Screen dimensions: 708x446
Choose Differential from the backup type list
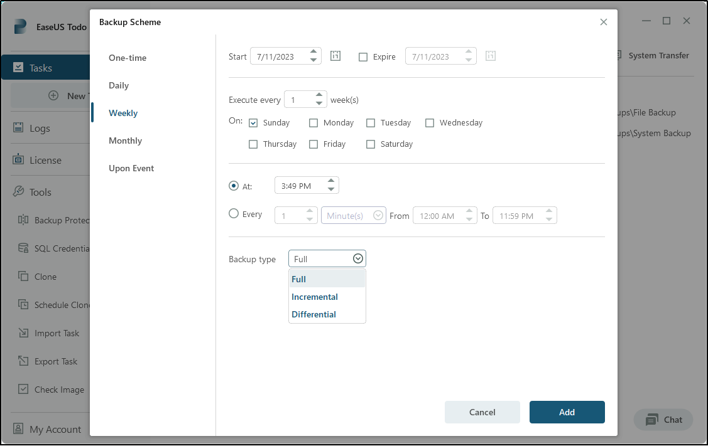coord(313,314)
